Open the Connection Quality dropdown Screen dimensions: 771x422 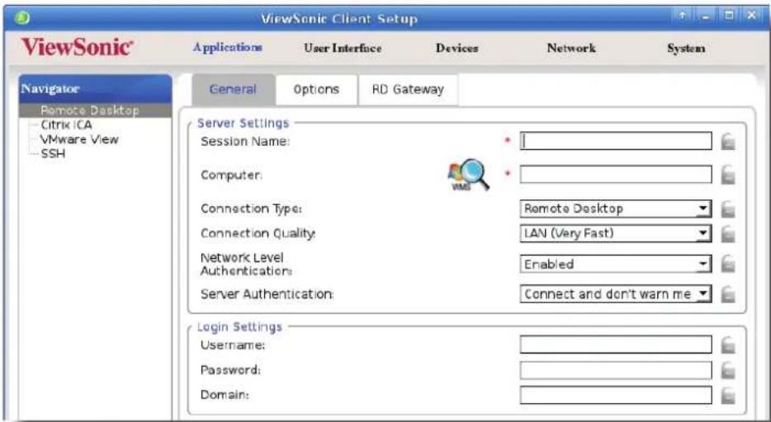pos(615,233)
